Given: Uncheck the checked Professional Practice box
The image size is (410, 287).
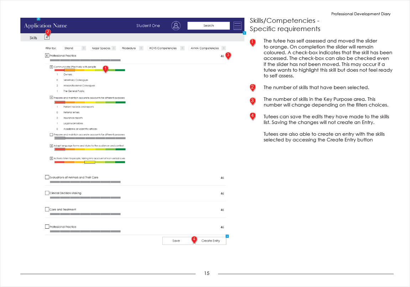Looking at the screenshot, I should pyautogui.click(x=47, y=56).
